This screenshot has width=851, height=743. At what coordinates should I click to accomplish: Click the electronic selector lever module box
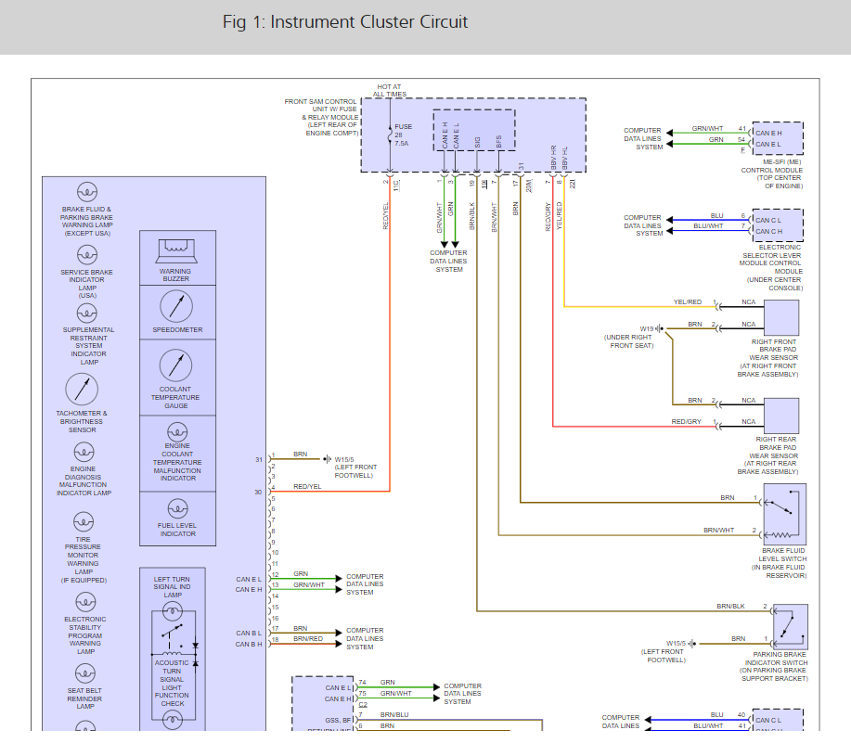pyautogui.click(x=778, y=224)
